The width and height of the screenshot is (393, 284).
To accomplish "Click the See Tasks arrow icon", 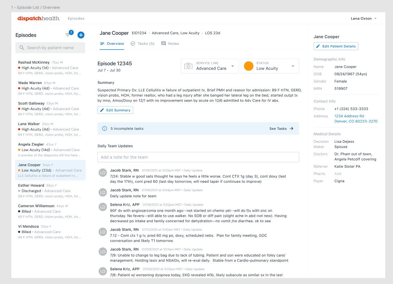I will 291,129.
